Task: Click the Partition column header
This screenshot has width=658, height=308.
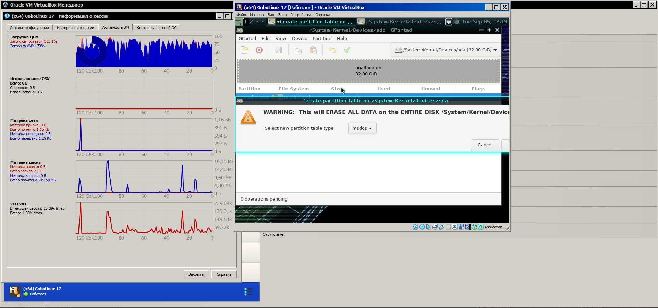Action: click(249, 89)
